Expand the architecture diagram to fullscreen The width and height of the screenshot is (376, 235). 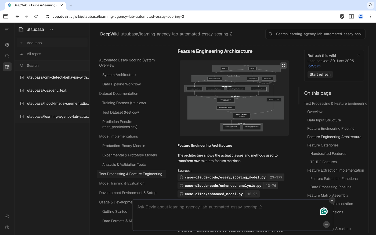click(283, 66)
